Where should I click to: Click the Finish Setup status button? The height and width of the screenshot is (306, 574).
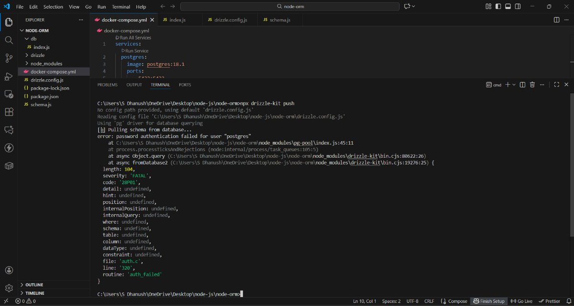coord(489,301)
